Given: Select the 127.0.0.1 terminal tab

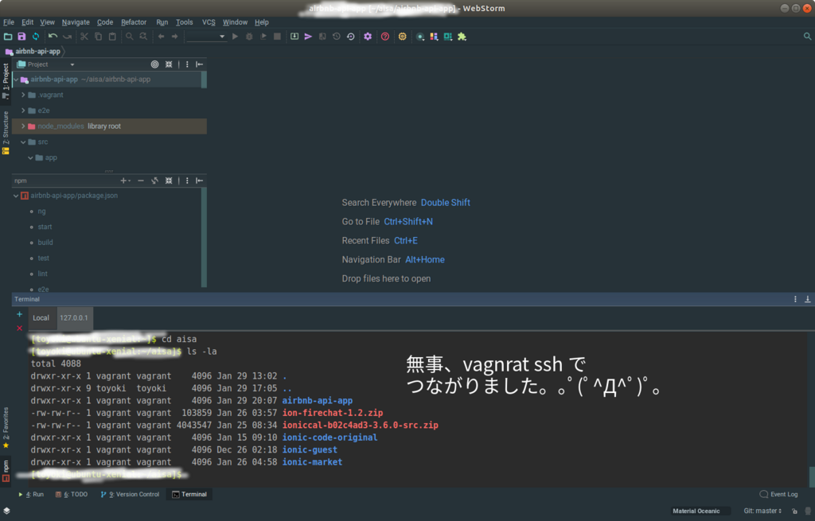Looking at the screenshot, I should pos(74,318).
